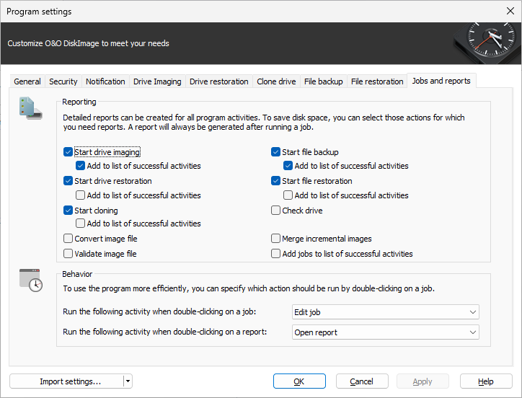Viewport: 522px width, 398px height.
Task: Click 'Customize O&O DiskImage to meet your needs'
Action: [88, 44]
